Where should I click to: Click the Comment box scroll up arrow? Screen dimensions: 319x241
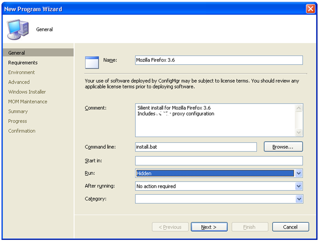[x=299, y=108]
